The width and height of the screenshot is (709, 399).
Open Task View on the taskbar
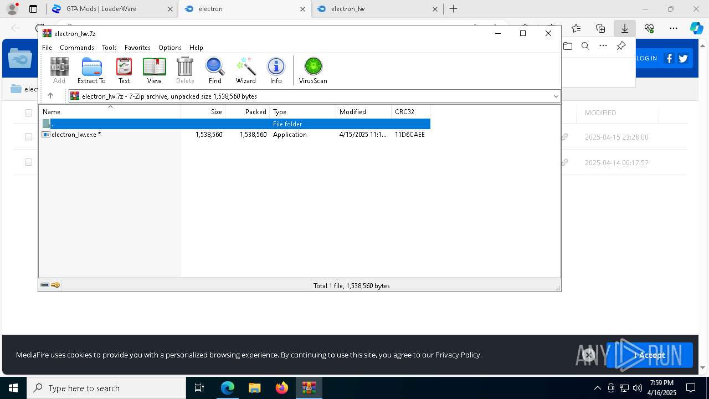(x=199, y=388)
